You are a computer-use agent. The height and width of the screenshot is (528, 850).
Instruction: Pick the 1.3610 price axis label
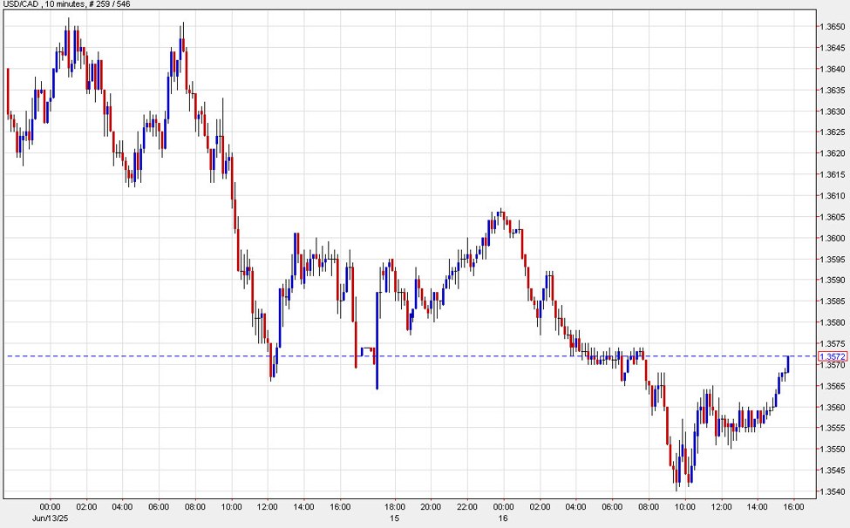(833, 196)
